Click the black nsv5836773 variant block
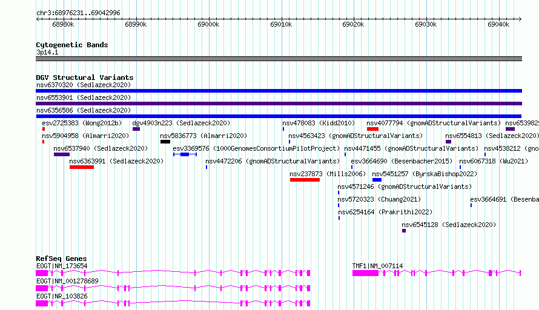This screenshot has width=539, height=310. pos(165,142)
